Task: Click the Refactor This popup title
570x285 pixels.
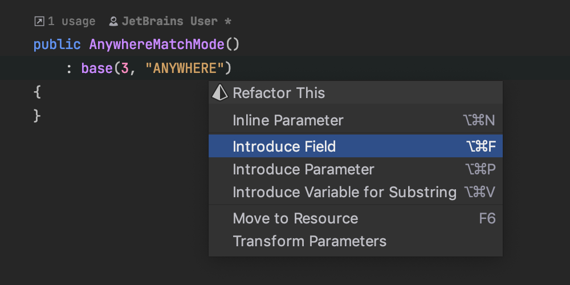Action: coord(279,93)
